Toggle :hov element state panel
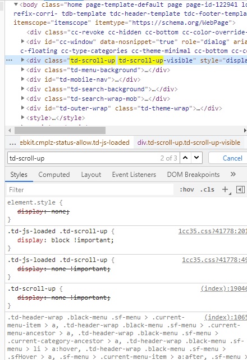This screenshot has width=247, height=360. pos(187,189)
